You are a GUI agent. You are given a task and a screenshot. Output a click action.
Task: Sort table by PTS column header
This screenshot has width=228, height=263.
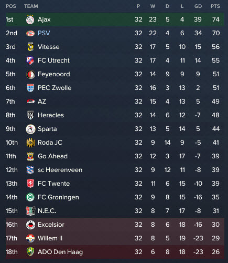[x=215, y=6]
